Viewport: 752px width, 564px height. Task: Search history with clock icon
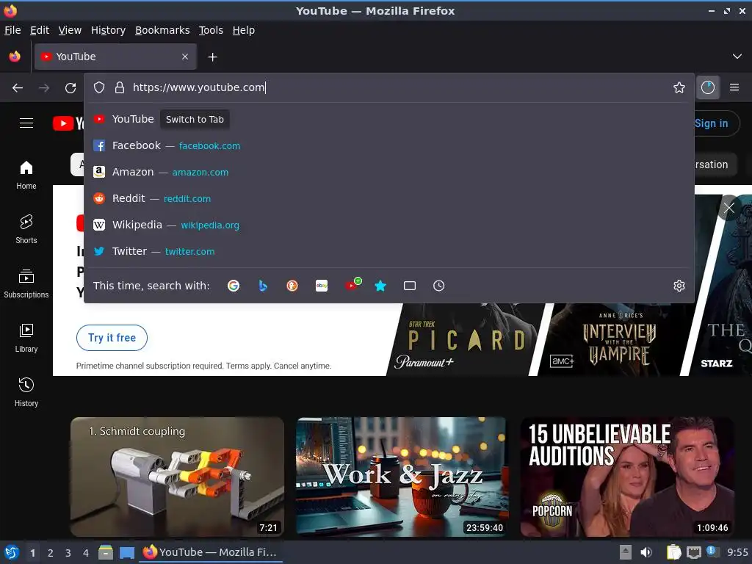point(439,286)
